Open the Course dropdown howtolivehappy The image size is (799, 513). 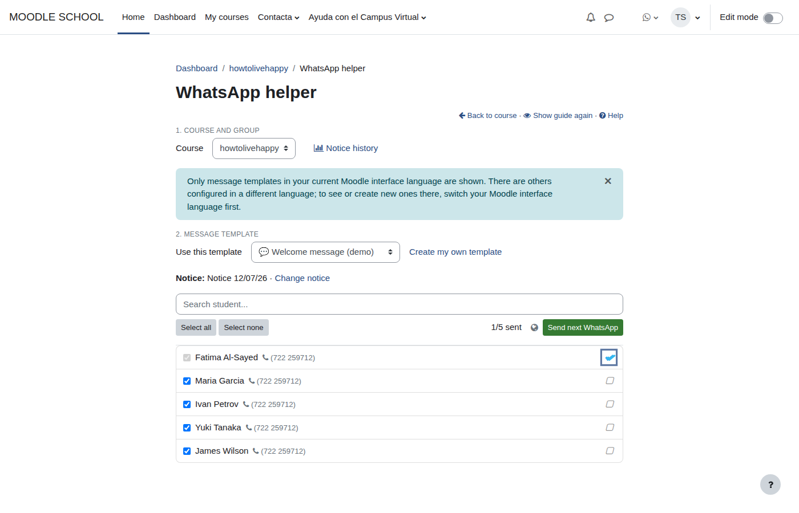click(254, 148)
